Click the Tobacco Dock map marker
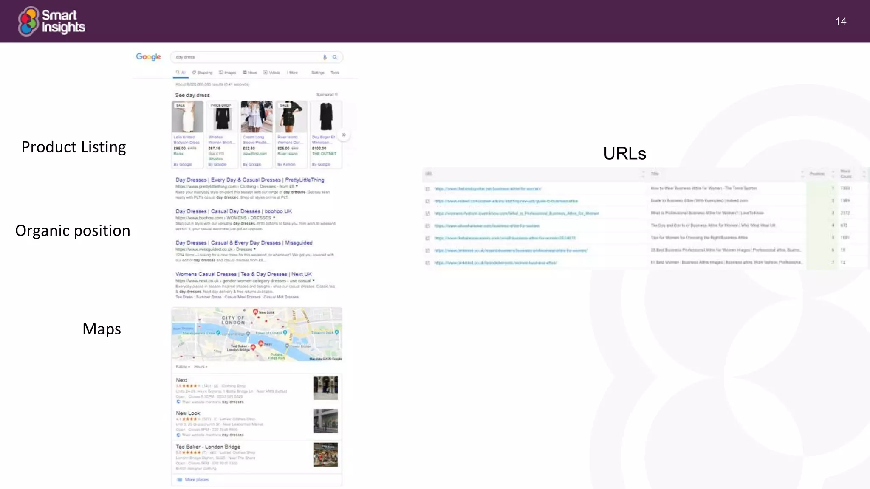 tap(336, 332)
